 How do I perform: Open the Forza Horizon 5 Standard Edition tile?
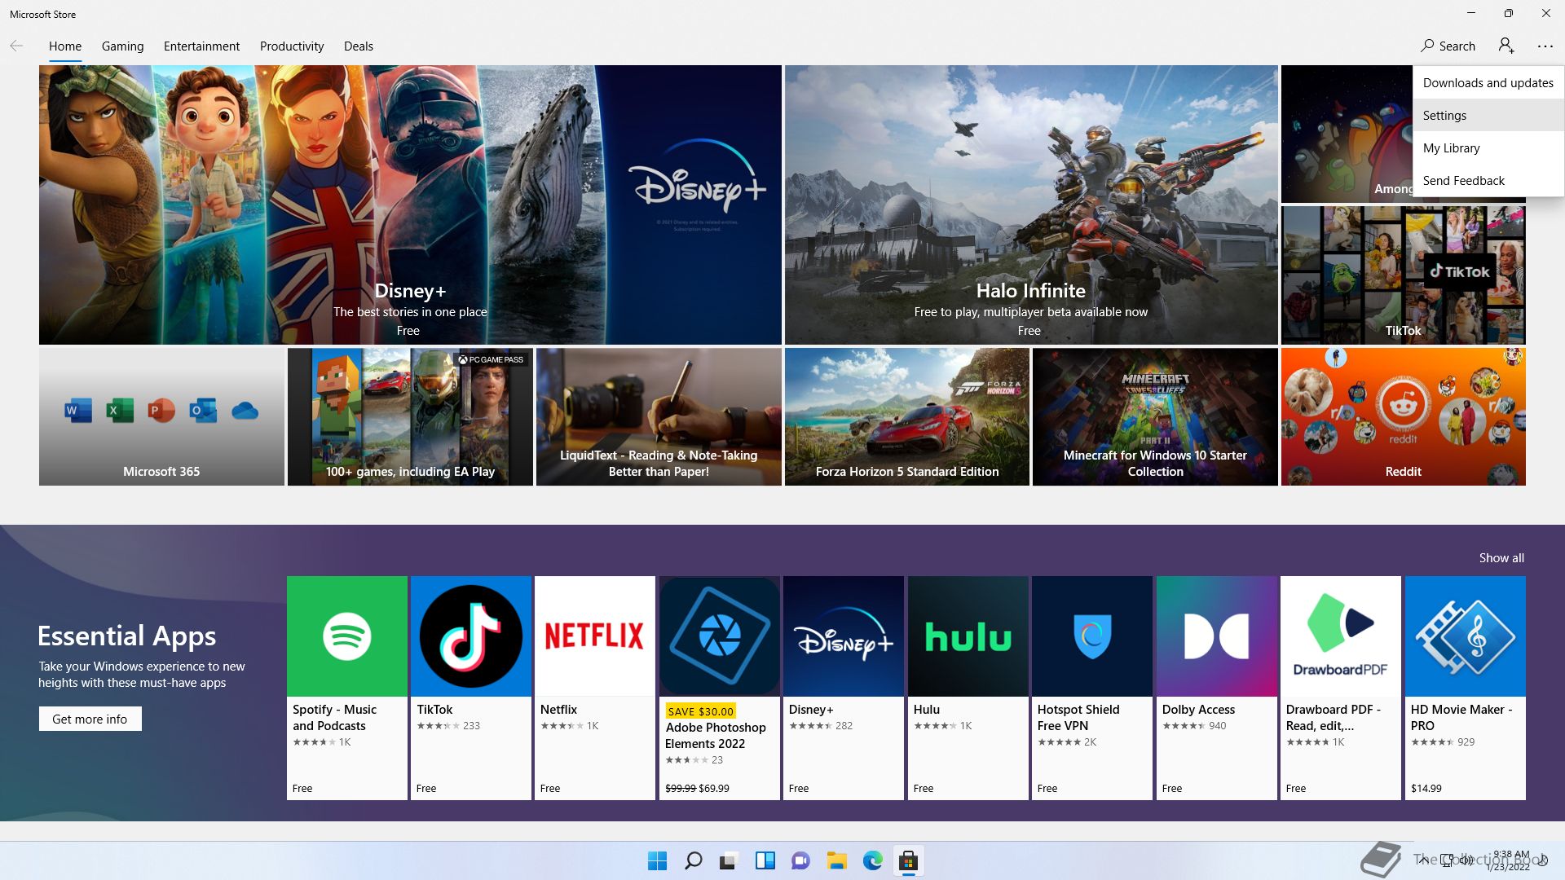click(907, 417)
